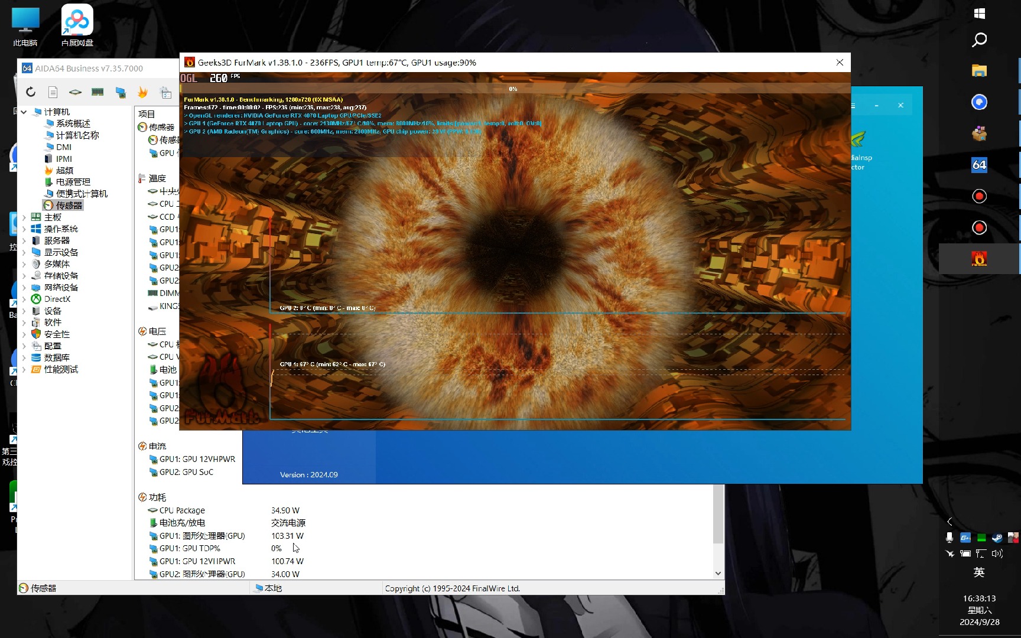Open File Explorer from the taskbar

click(979, 71)
